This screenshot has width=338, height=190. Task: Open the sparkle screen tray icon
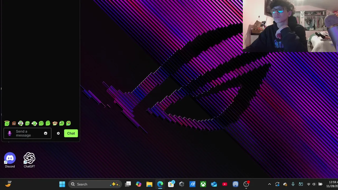point(301,184)
